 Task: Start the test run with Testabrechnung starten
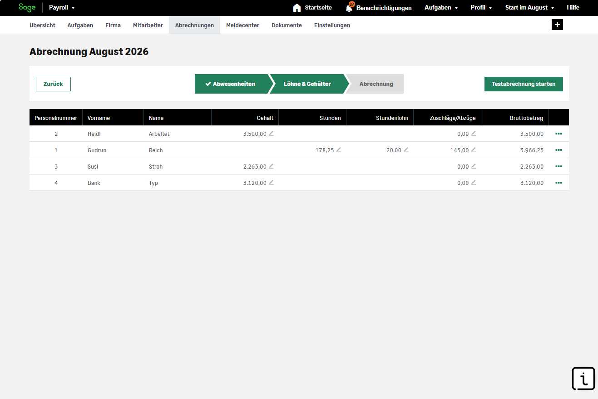click(x=524, y=84)
